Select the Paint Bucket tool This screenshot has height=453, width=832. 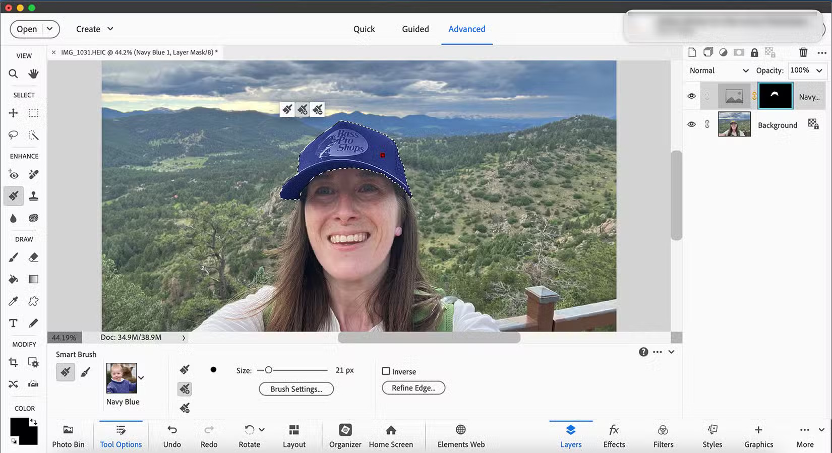pyautogui.click(x=14, y=279)
